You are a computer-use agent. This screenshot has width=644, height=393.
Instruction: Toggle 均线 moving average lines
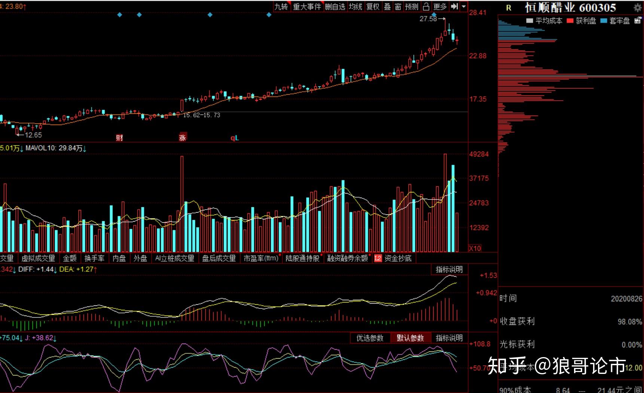pyautogui.click(x=355, y=7)
